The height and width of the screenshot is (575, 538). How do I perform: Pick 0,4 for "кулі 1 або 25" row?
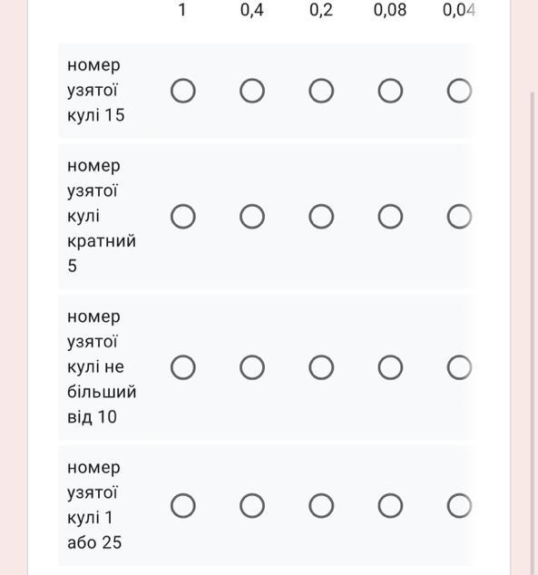coord(252,506)
